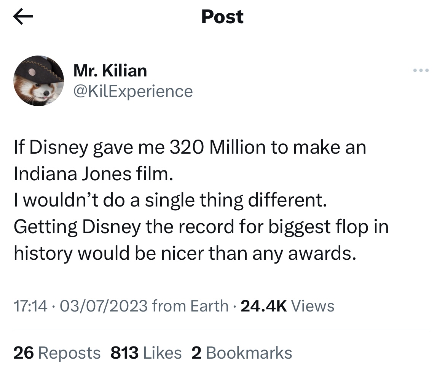Tap the "Indiana Jones film." text line

tap(93, 174)
